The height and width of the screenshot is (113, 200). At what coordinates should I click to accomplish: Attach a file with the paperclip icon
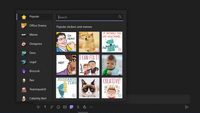point(52,107)
